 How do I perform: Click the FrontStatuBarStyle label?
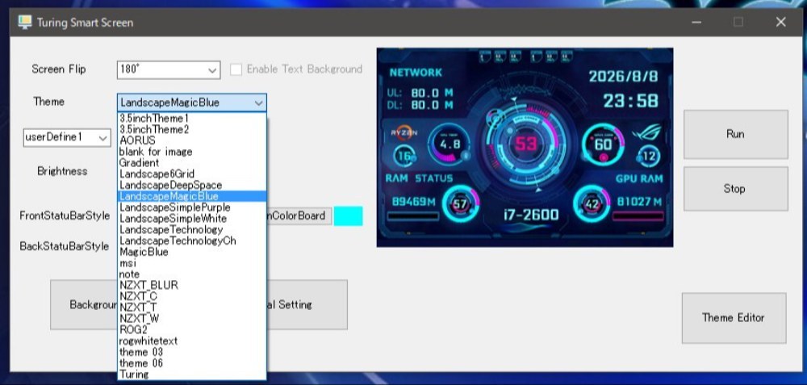coord(65,216)
